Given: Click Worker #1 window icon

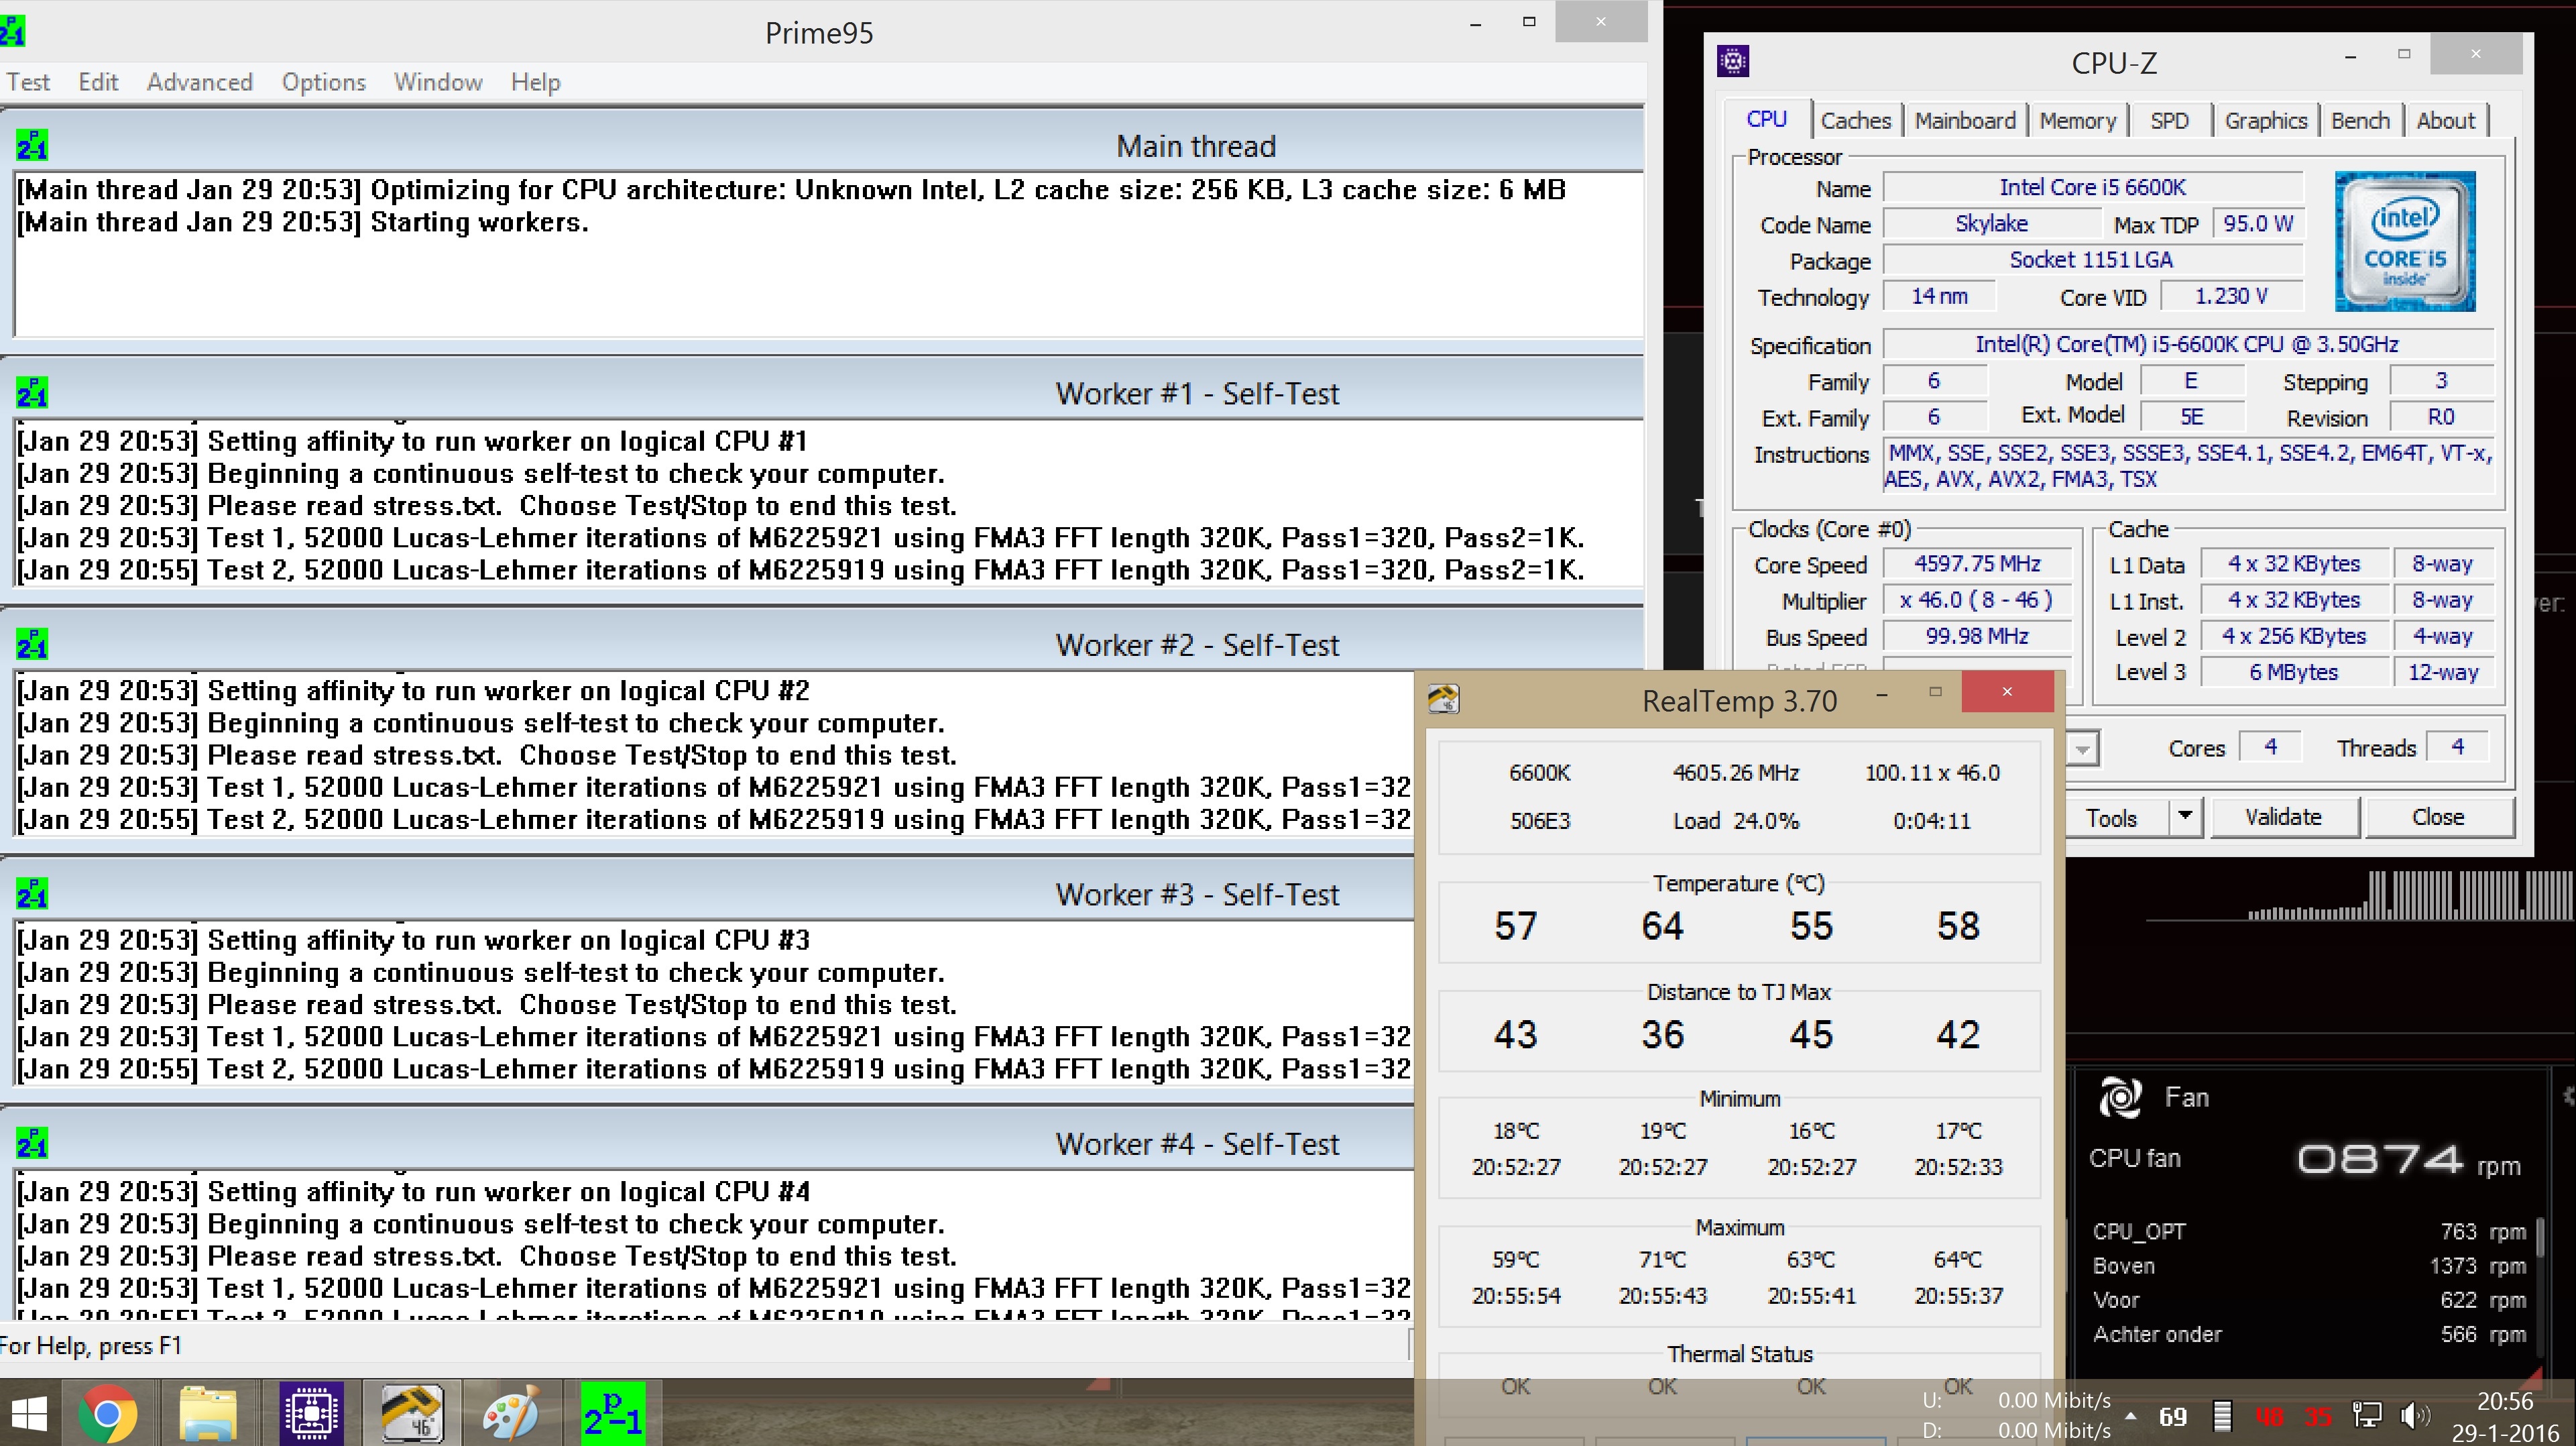Looking at the screenshot, I should (32, 394).
